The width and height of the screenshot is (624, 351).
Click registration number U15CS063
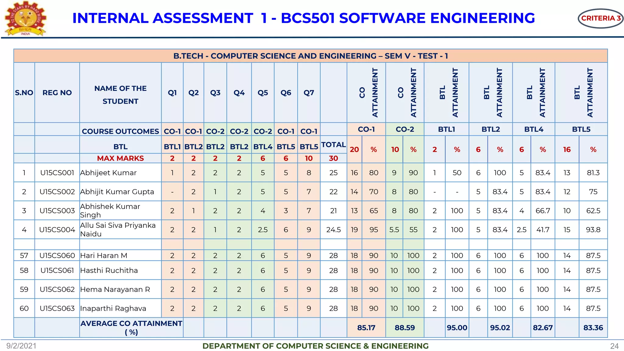point(57,308)
